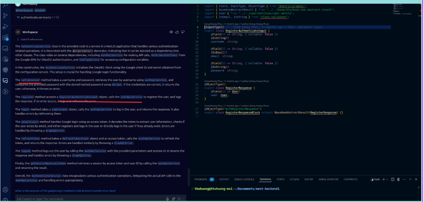
Task: Open the getSessionByAccessToken symbol link
Action: click(x=48, y=164)
